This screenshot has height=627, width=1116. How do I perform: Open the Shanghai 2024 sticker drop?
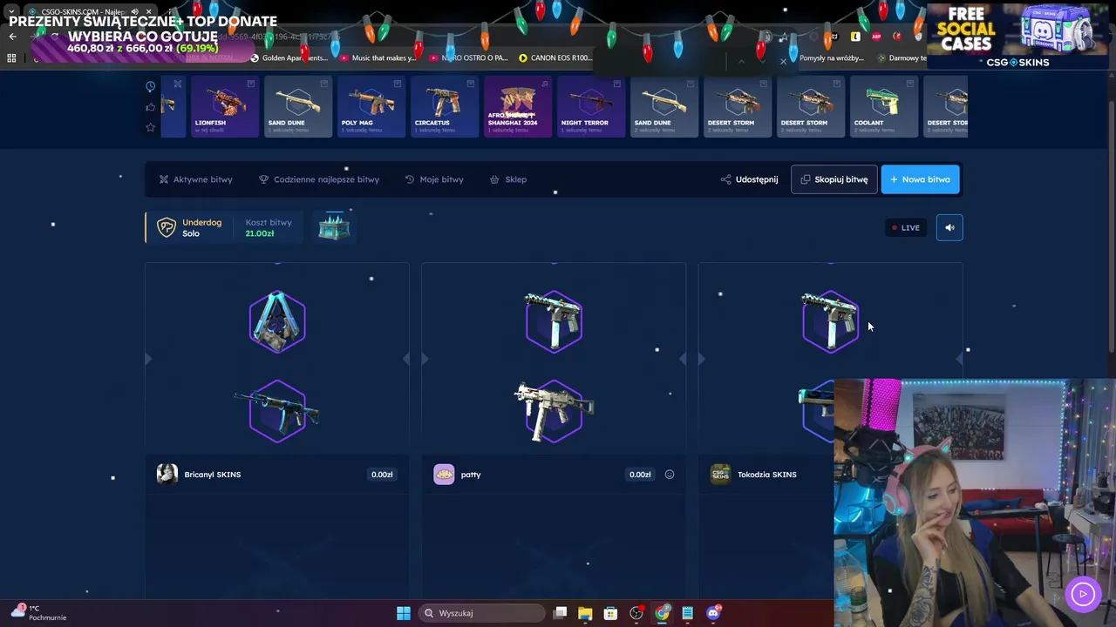click(x=518, y=107)
